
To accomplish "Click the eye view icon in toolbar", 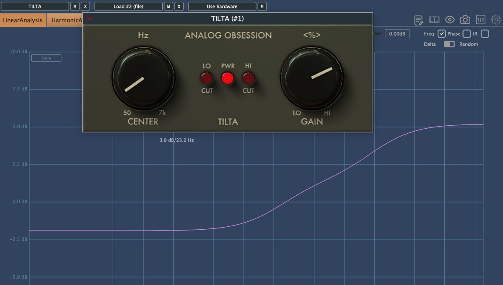I will [450, 20].
